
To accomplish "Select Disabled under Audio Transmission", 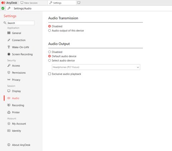I will coord(49,26).
